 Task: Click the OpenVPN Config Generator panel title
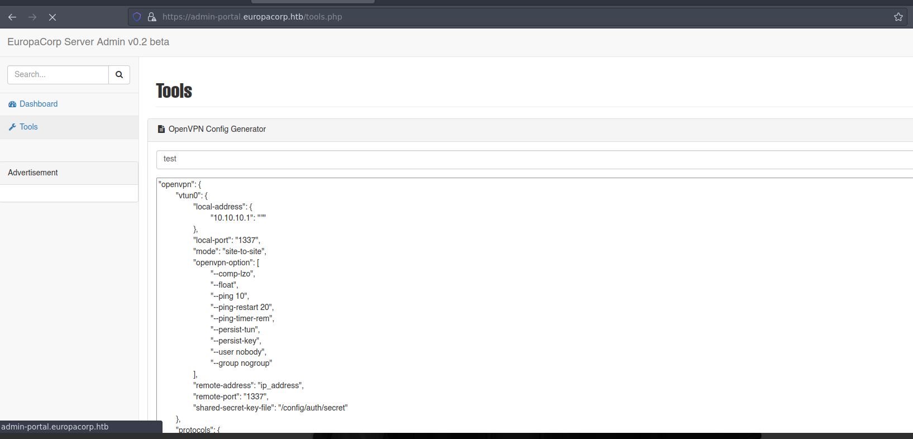pyautogui.click(x=217, y=129)
